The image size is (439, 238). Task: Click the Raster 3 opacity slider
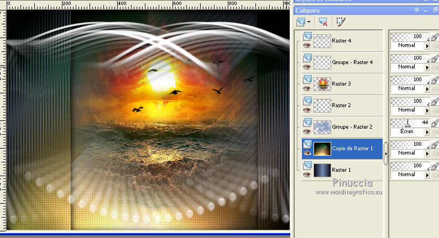[x=410, y=80]
